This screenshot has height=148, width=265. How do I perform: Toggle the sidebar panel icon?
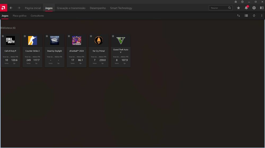click(262, 8)
